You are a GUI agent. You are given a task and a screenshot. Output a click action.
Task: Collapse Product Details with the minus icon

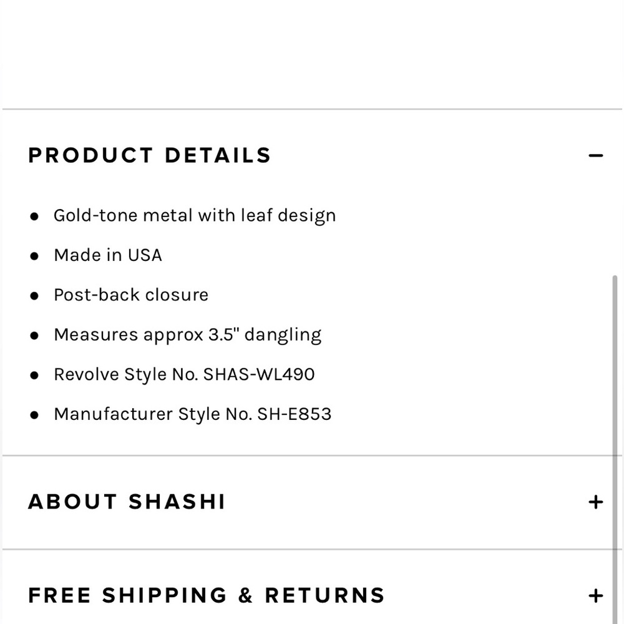coord(595,155)
